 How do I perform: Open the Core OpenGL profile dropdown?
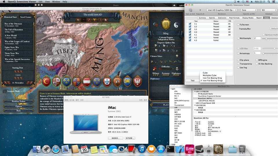click(249, 10)
